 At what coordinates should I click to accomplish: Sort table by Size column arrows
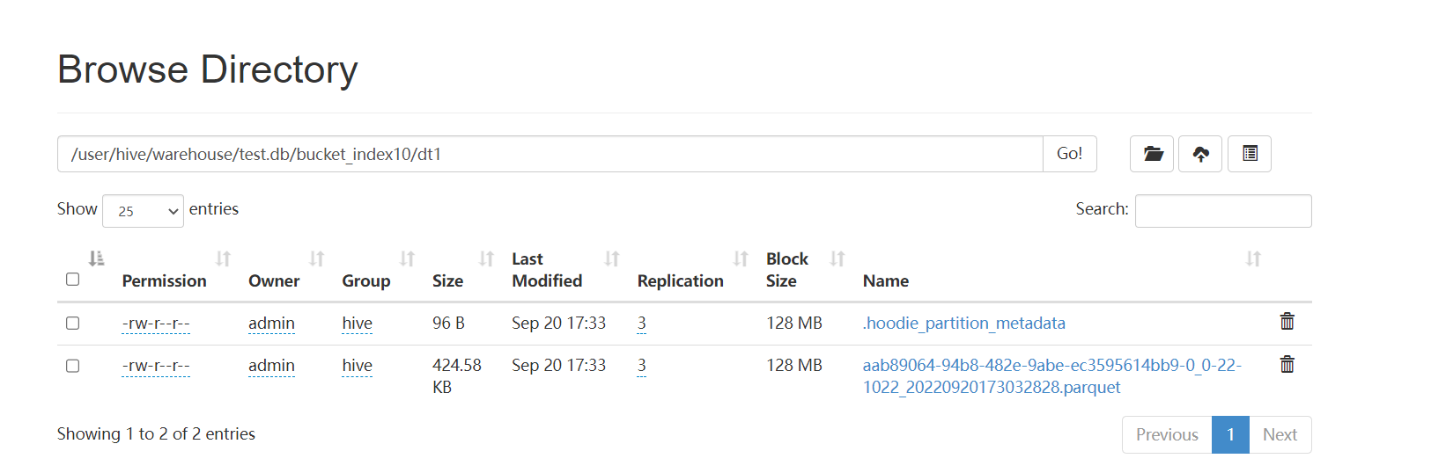[486, 258]
